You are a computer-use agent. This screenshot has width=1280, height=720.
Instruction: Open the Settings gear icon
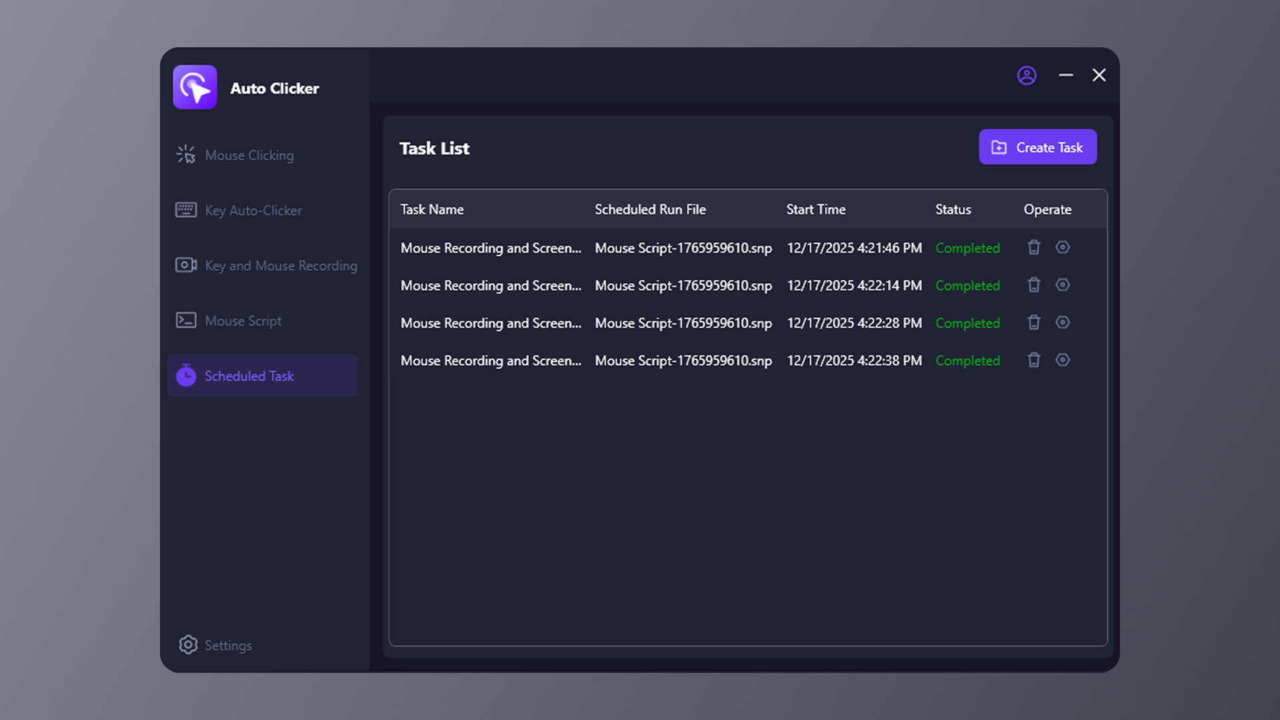(x=187, y=645)
